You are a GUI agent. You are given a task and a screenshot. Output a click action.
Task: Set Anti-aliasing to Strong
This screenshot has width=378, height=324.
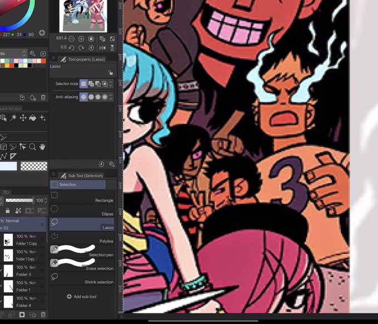[x=105, y=97]
